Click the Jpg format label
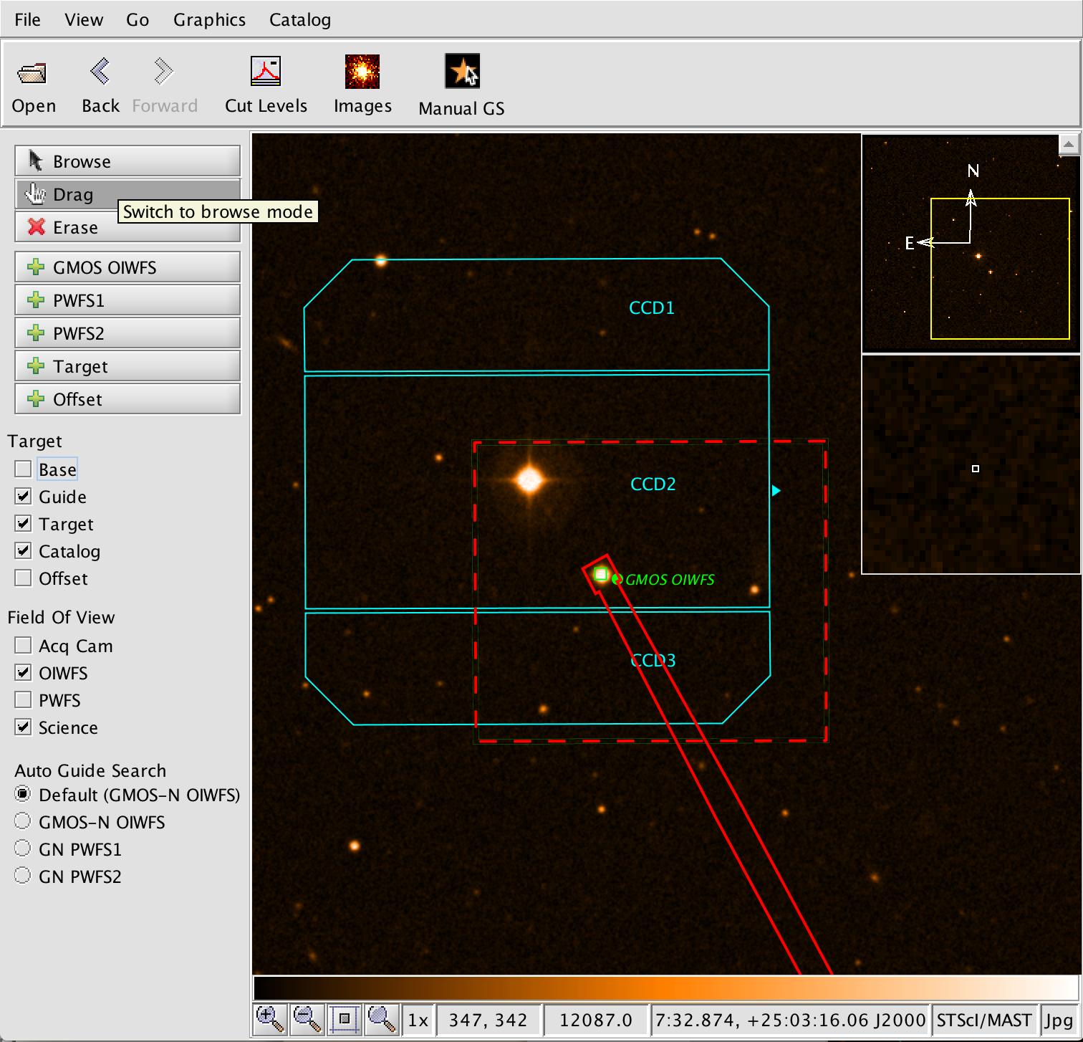Viewport: 1083px width, 1042px height. (x=1059, y=1020)
